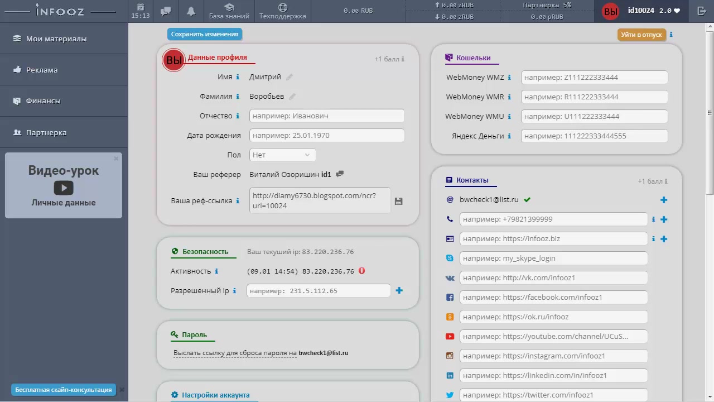Click the LinkedIn profile input field
Screen dimensions: 714x402
554,376
